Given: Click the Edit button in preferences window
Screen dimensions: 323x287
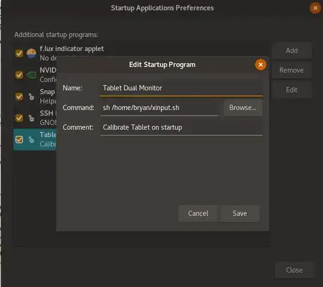Looking at the screenshot, I should (x=292, y=90).
